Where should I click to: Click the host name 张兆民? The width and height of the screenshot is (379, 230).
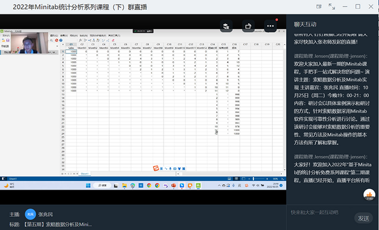[45, 214]
